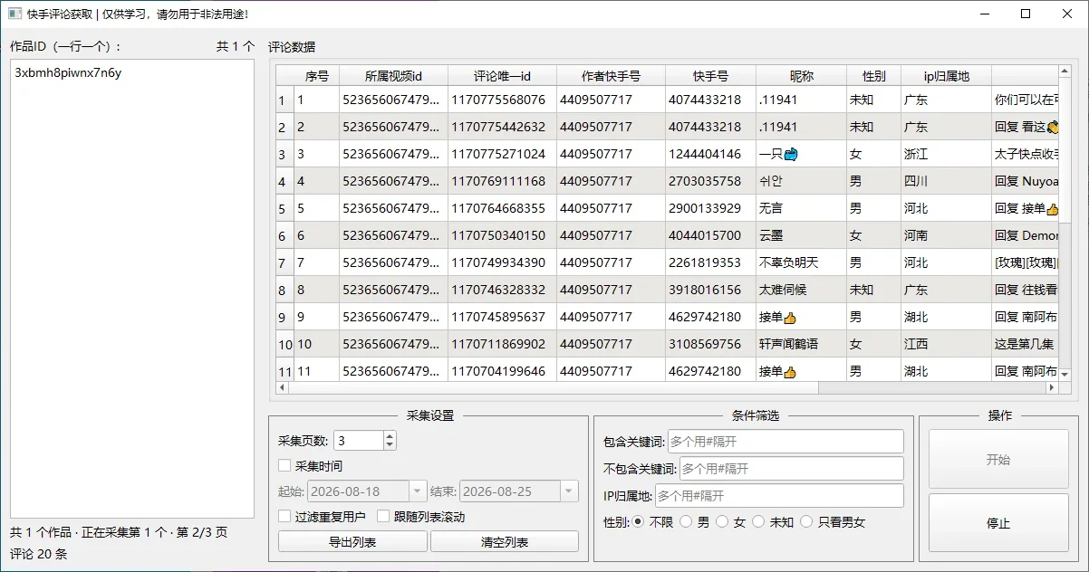
Task: Click 快手号 cell 1244404146
Action: pos(711,154)
